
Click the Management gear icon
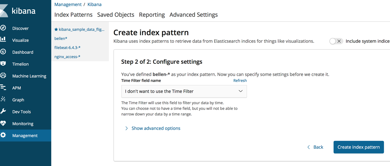coord(3,135)
